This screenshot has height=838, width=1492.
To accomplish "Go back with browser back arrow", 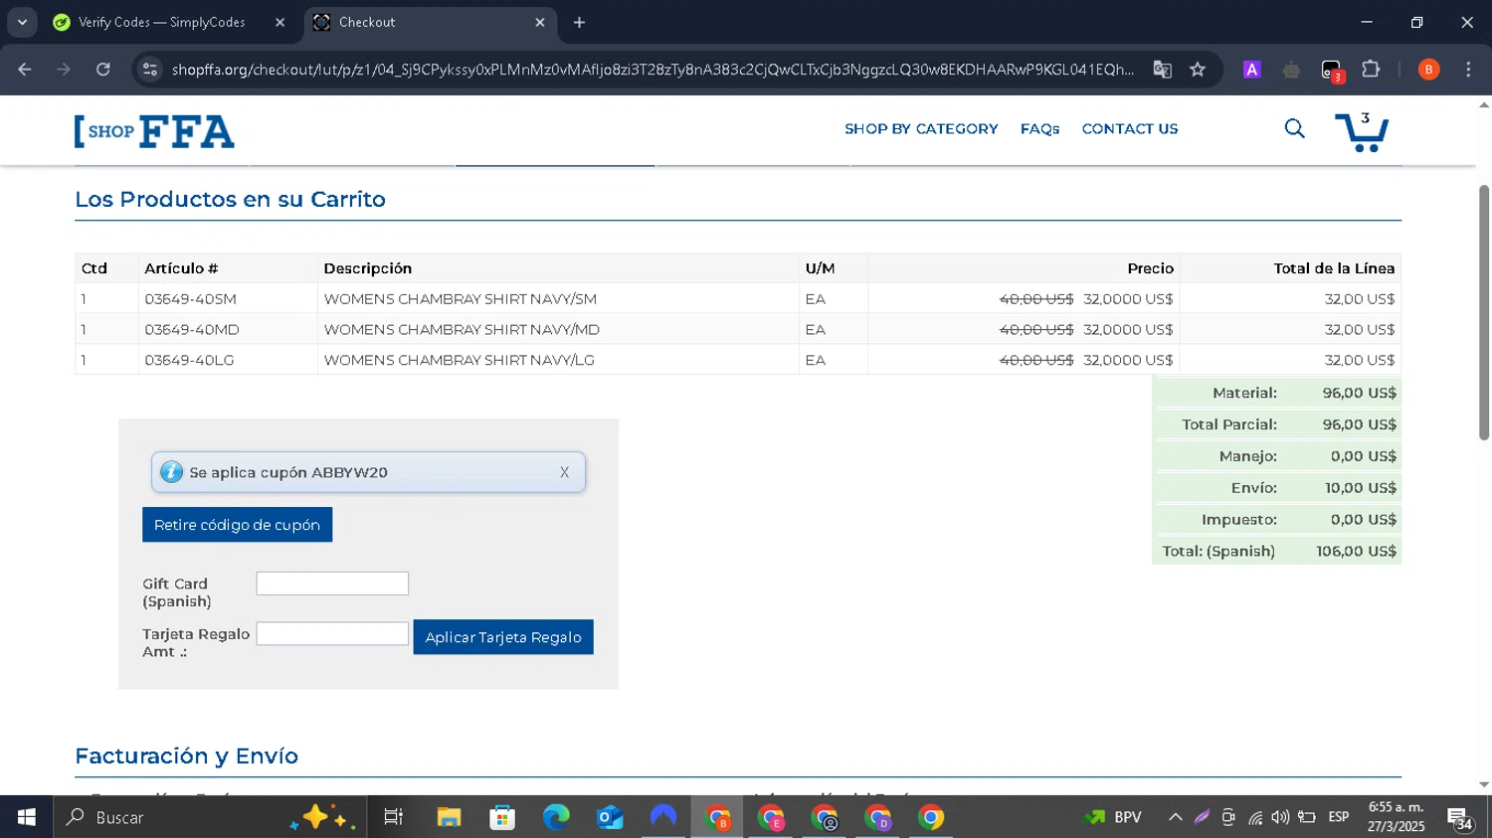I will click(x=25, y=69).
